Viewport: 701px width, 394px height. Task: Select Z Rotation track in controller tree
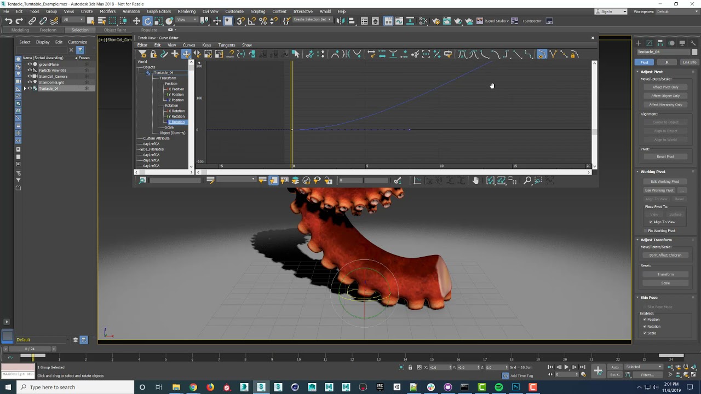coord(176,122)
